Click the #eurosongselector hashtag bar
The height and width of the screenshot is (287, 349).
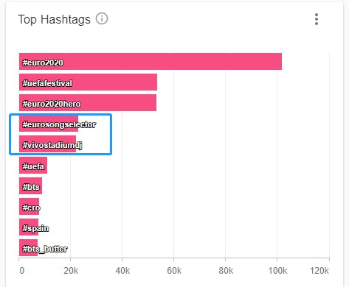point(49,124)
